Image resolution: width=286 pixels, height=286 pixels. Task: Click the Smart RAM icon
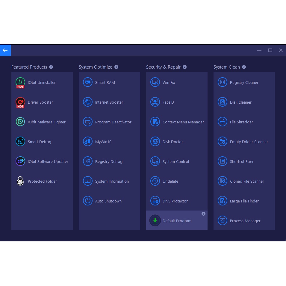(x=88, y=82)
